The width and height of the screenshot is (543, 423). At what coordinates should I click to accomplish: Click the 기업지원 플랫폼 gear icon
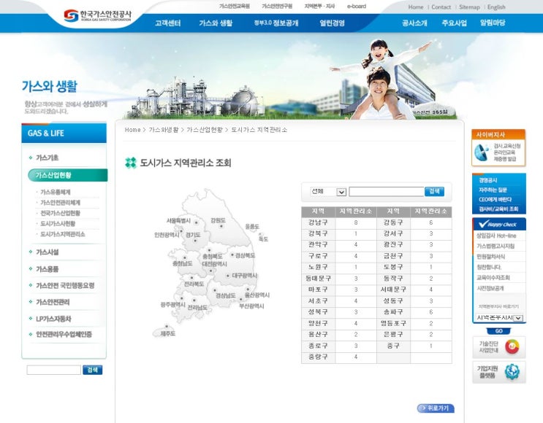pyautogui.click(x=512, y=372)
